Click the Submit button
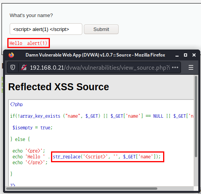The height and width of the screenshot is (194, 201). 101,29
